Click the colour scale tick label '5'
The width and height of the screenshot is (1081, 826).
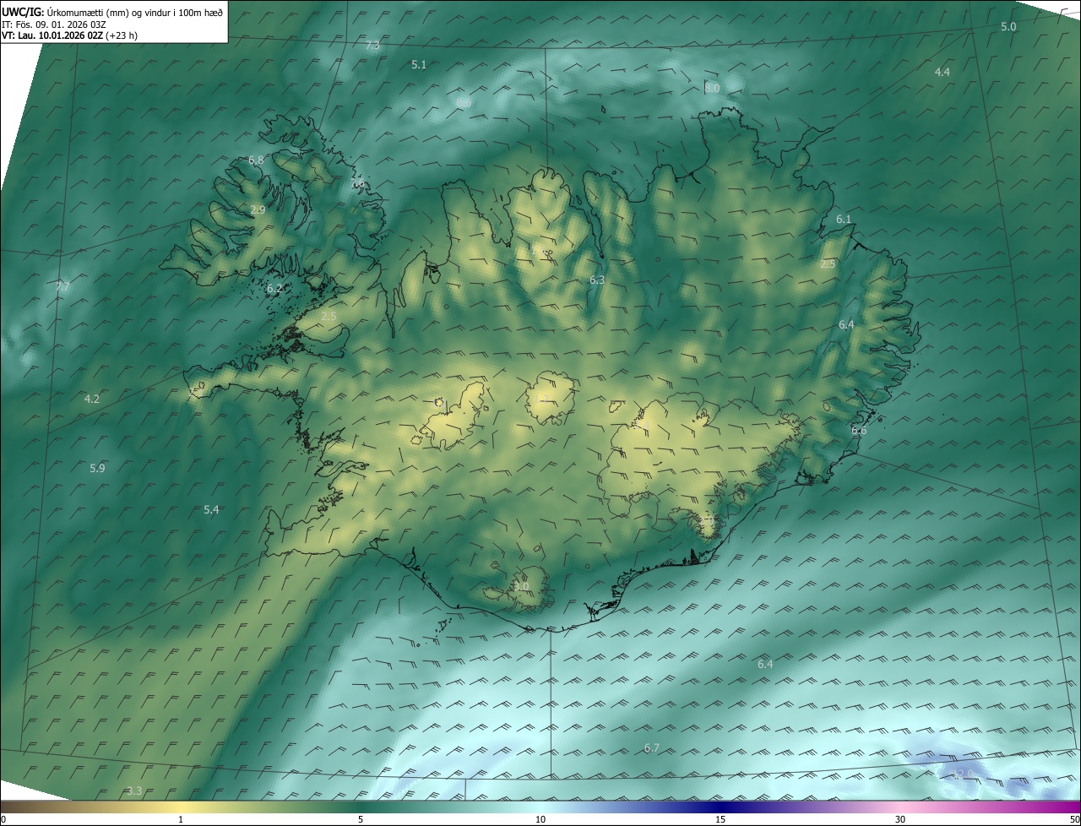[361, 820]
